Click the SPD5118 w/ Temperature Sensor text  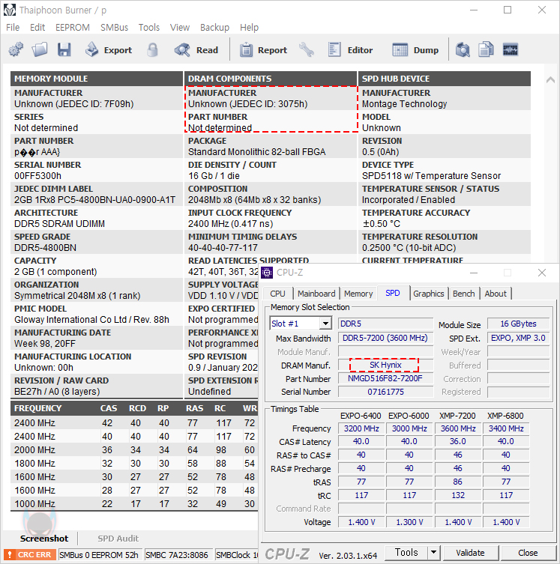[431, 176]
